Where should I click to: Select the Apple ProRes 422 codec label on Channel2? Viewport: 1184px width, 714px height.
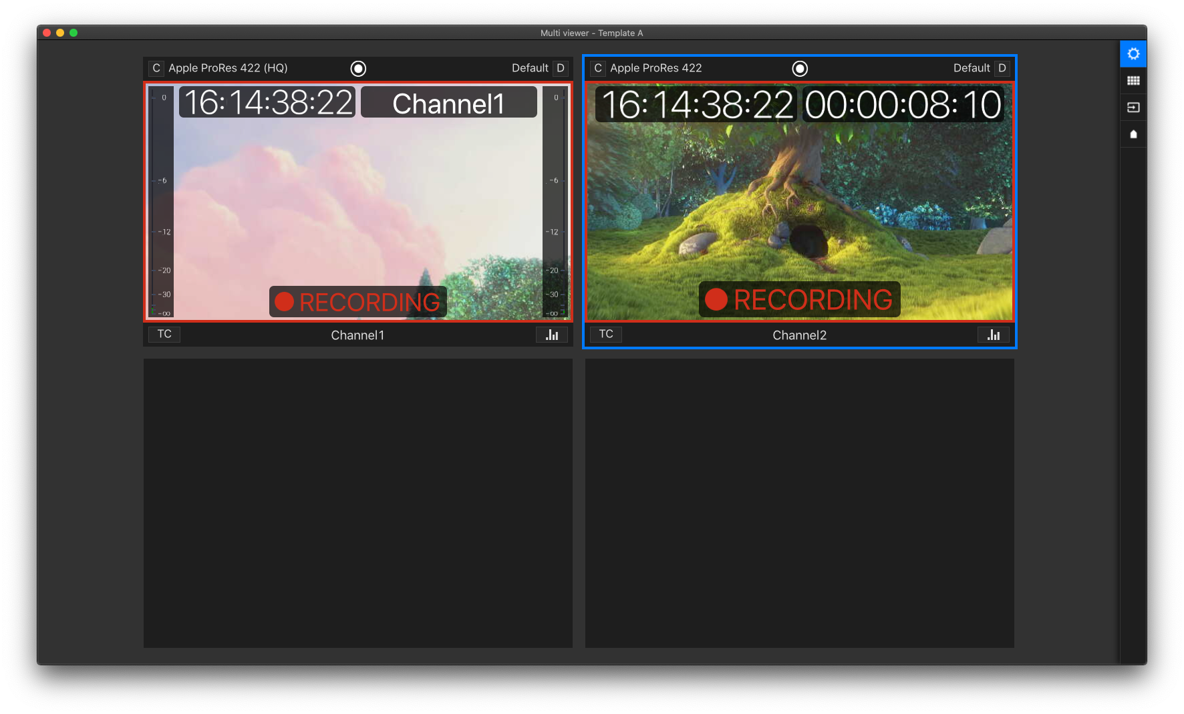[x=656, y=68]
